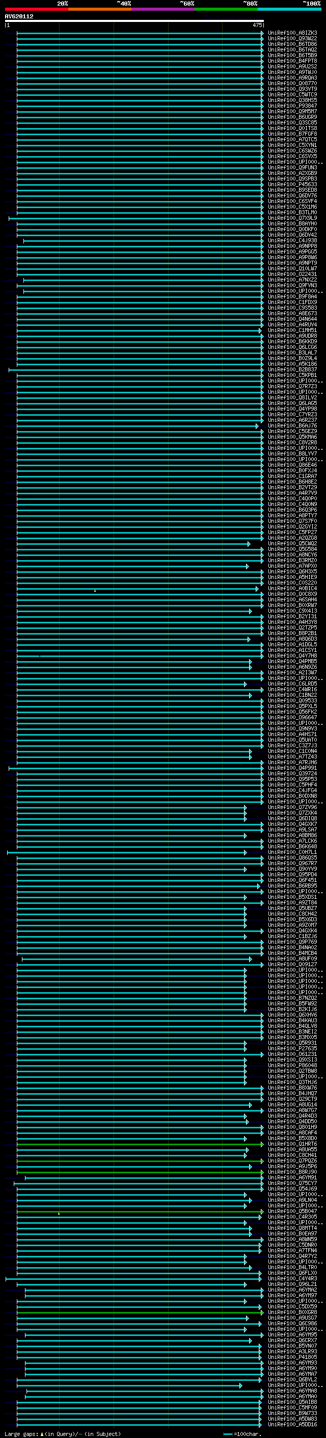Click the green ~80% legend color bar
Screen dimensions: 326x1438
226,9
